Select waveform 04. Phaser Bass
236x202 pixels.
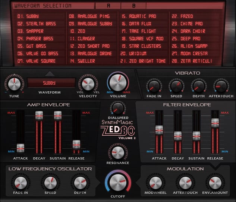tap(35, 39)
